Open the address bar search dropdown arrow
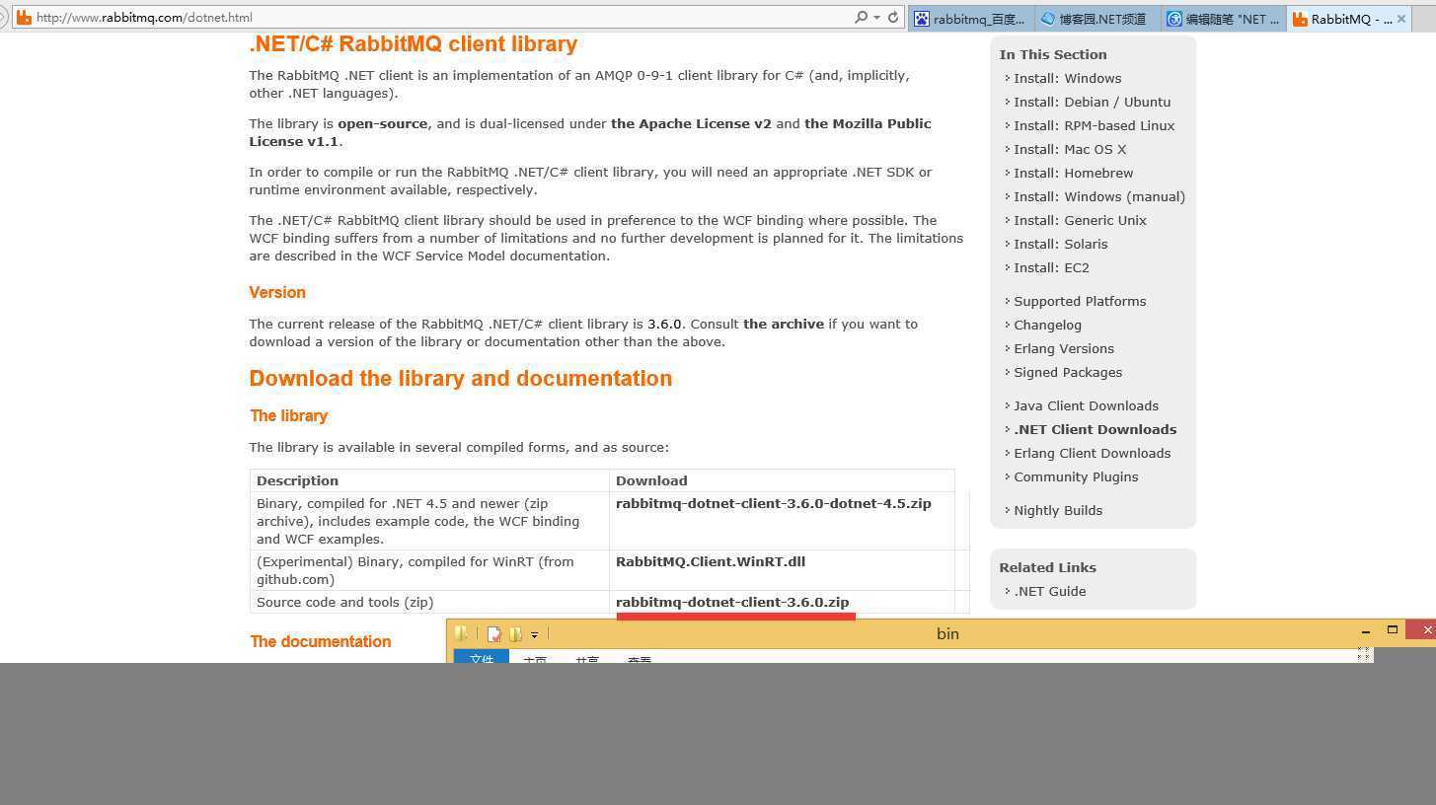1436x805 pixels. coord(876,18)
